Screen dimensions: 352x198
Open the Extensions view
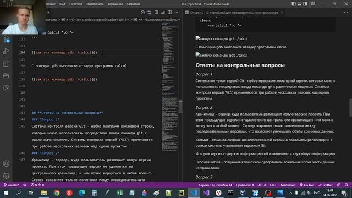point(6,64)
